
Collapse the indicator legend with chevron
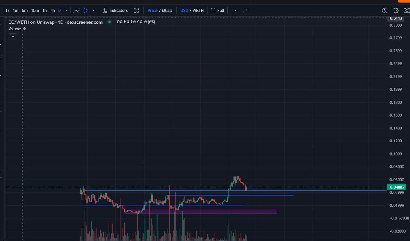point(12,36)
